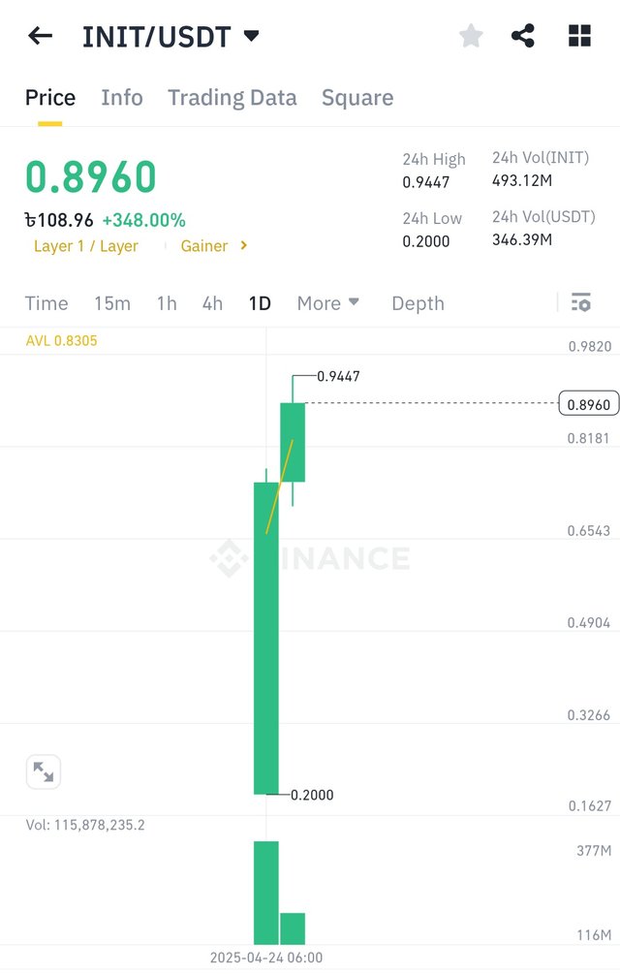Expand chart to fullscreen icon
Screen dimensions: 620x974
pyautogui.click(x=44, y=771)
